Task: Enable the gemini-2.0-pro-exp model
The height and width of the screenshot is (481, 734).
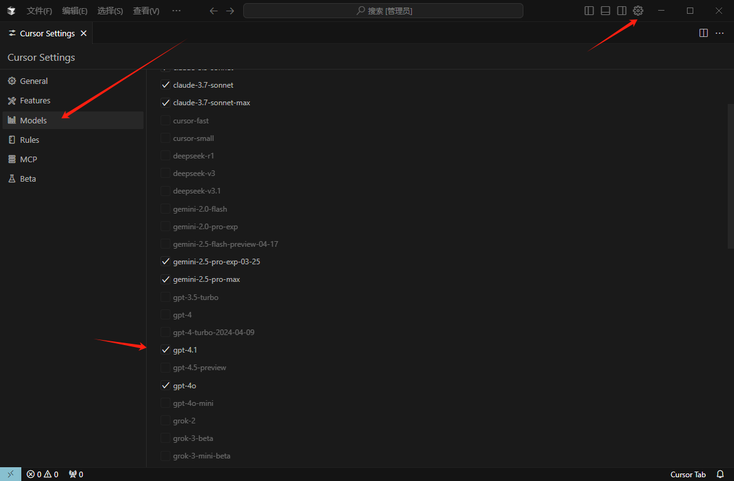Action: pyautogui.click(x=165, y=227)
